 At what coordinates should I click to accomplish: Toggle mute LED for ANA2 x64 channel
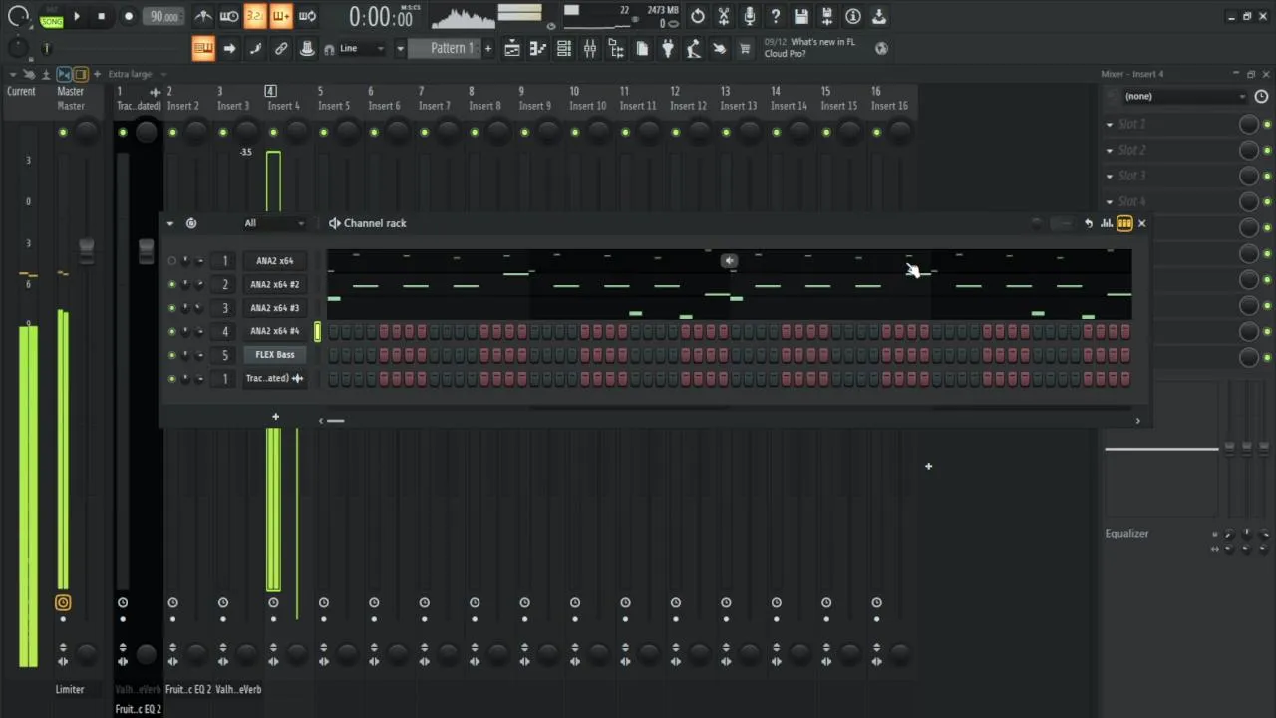point(171,261)
